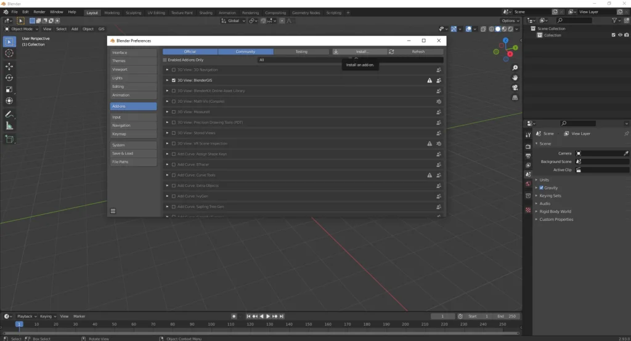This screenshot has width=631, height=341.
Task: Click frame 100 on the timeline ruler
Action: pyautogui.click(x=211, y=324)
